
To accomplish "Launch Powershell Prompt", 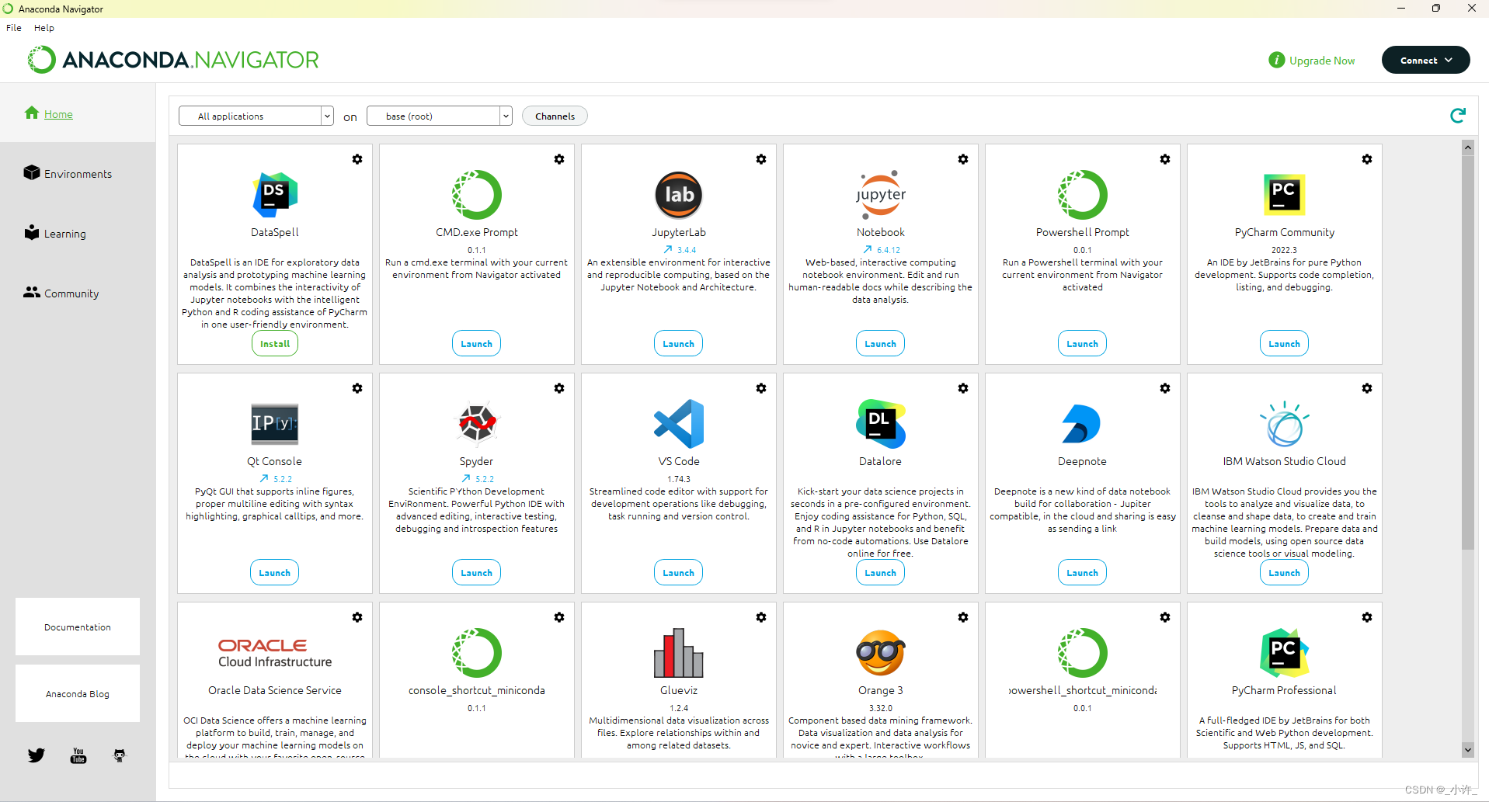I will [x=1082, y=343].
